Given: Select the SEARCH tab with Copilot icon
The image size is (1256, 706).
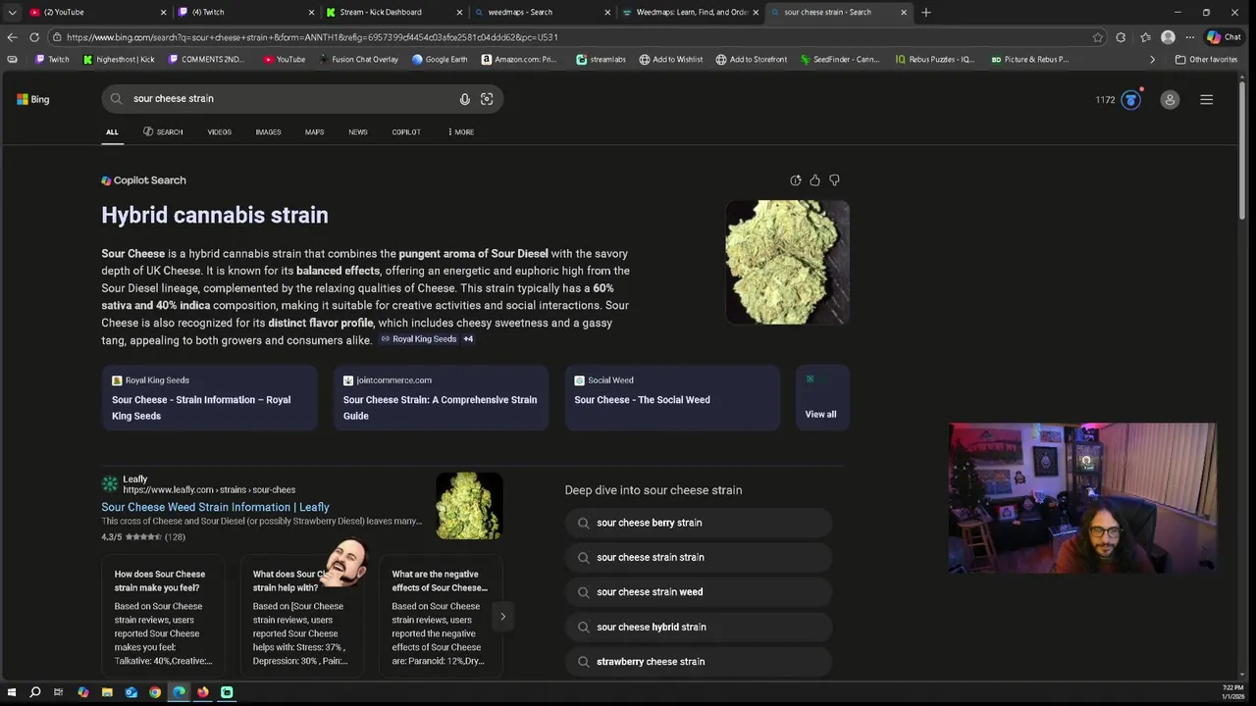Looking at the screenshot, I should (x=163, y=132).
